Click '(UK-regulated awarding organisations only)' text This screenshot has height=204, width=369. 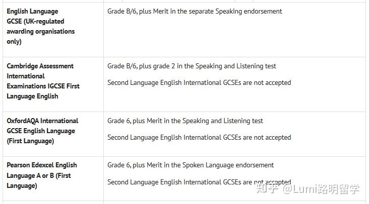[41, 32]
